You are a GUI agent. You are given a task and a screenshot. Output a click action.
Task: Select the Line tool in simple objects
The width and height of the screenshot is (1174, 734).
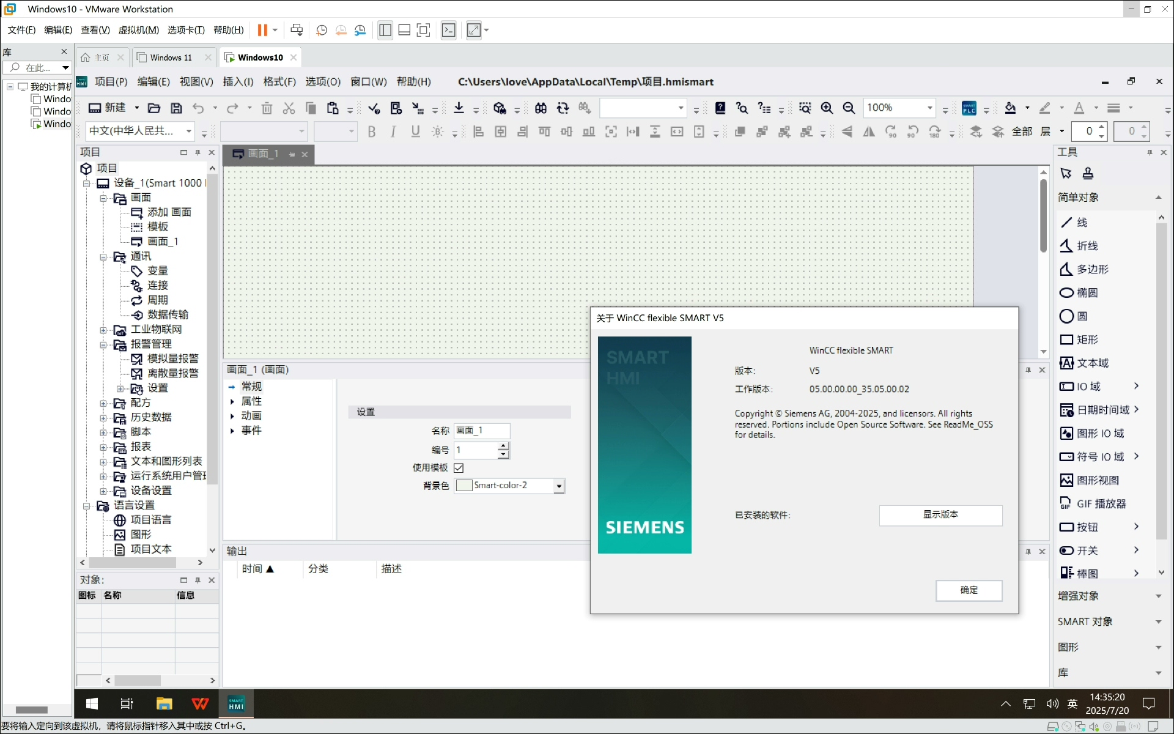coord(1074,223)
